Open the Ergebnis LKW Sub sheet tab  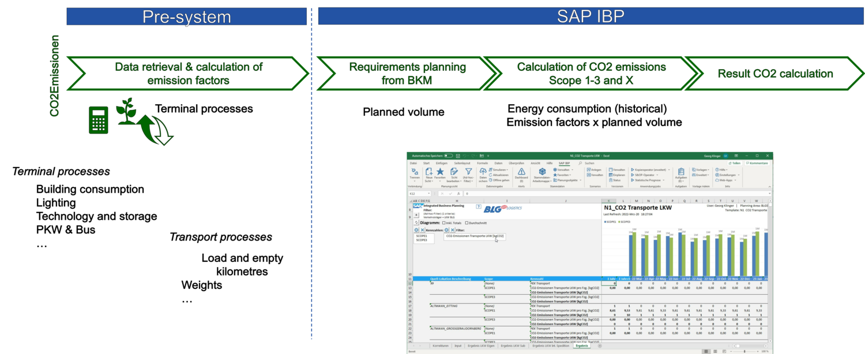pos(513,346)
